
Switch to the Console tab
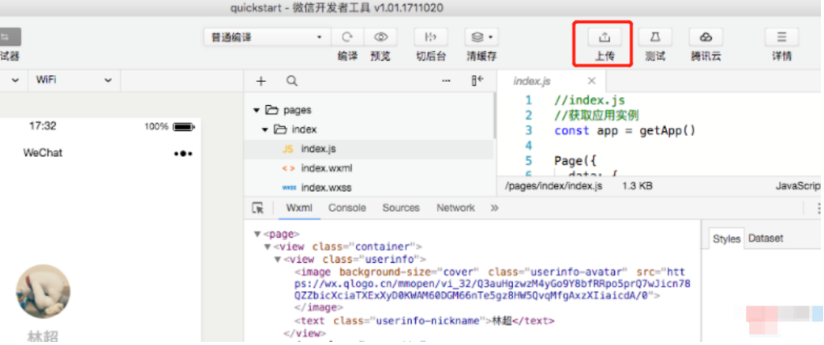[x=346, y=208]
